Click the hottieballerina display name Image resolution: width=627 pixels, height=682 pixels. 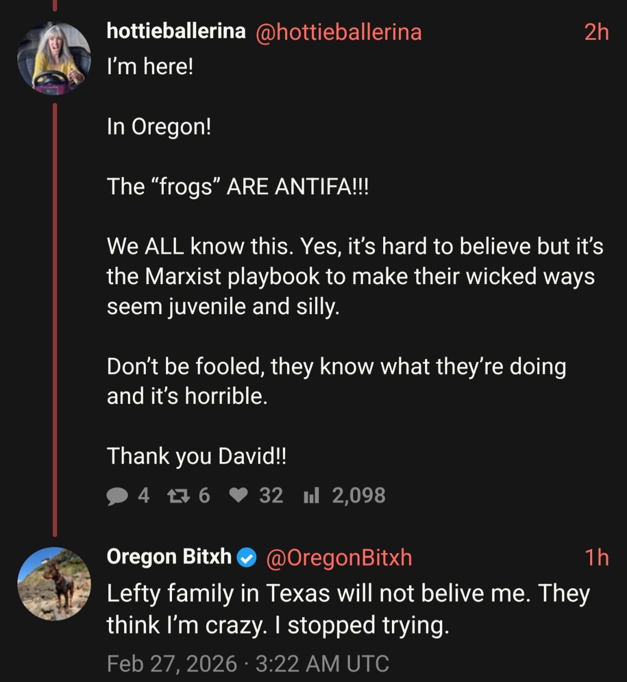click(x=176, y=32)
